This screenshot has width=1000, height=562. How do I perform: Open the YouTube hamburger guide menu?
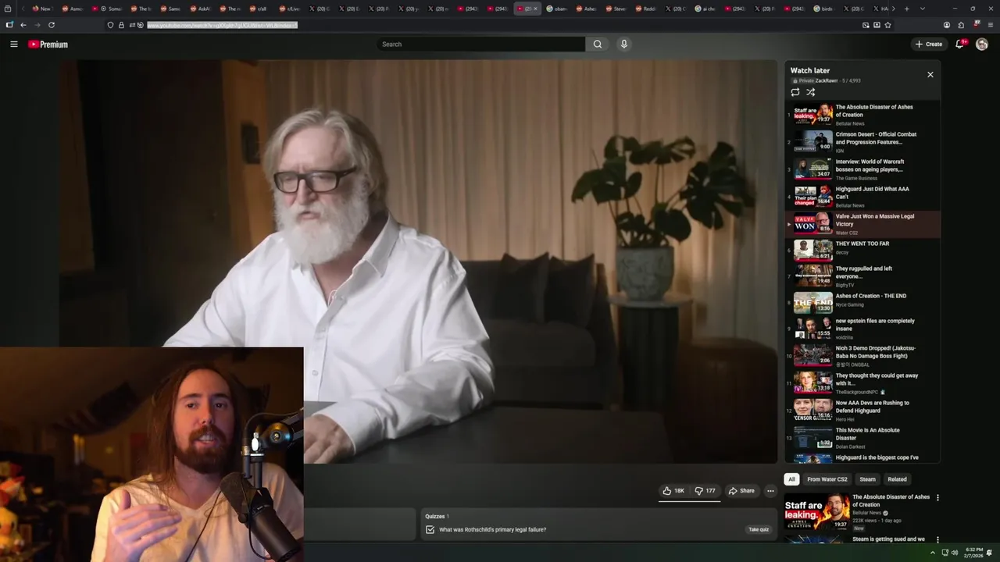(x=13, y=44)
